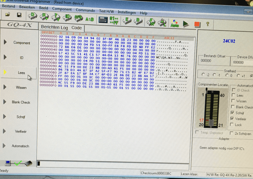This screenshot has height=179, width=253.
Task: Click the Blank Check sidebar button
Action: point(21,102)
